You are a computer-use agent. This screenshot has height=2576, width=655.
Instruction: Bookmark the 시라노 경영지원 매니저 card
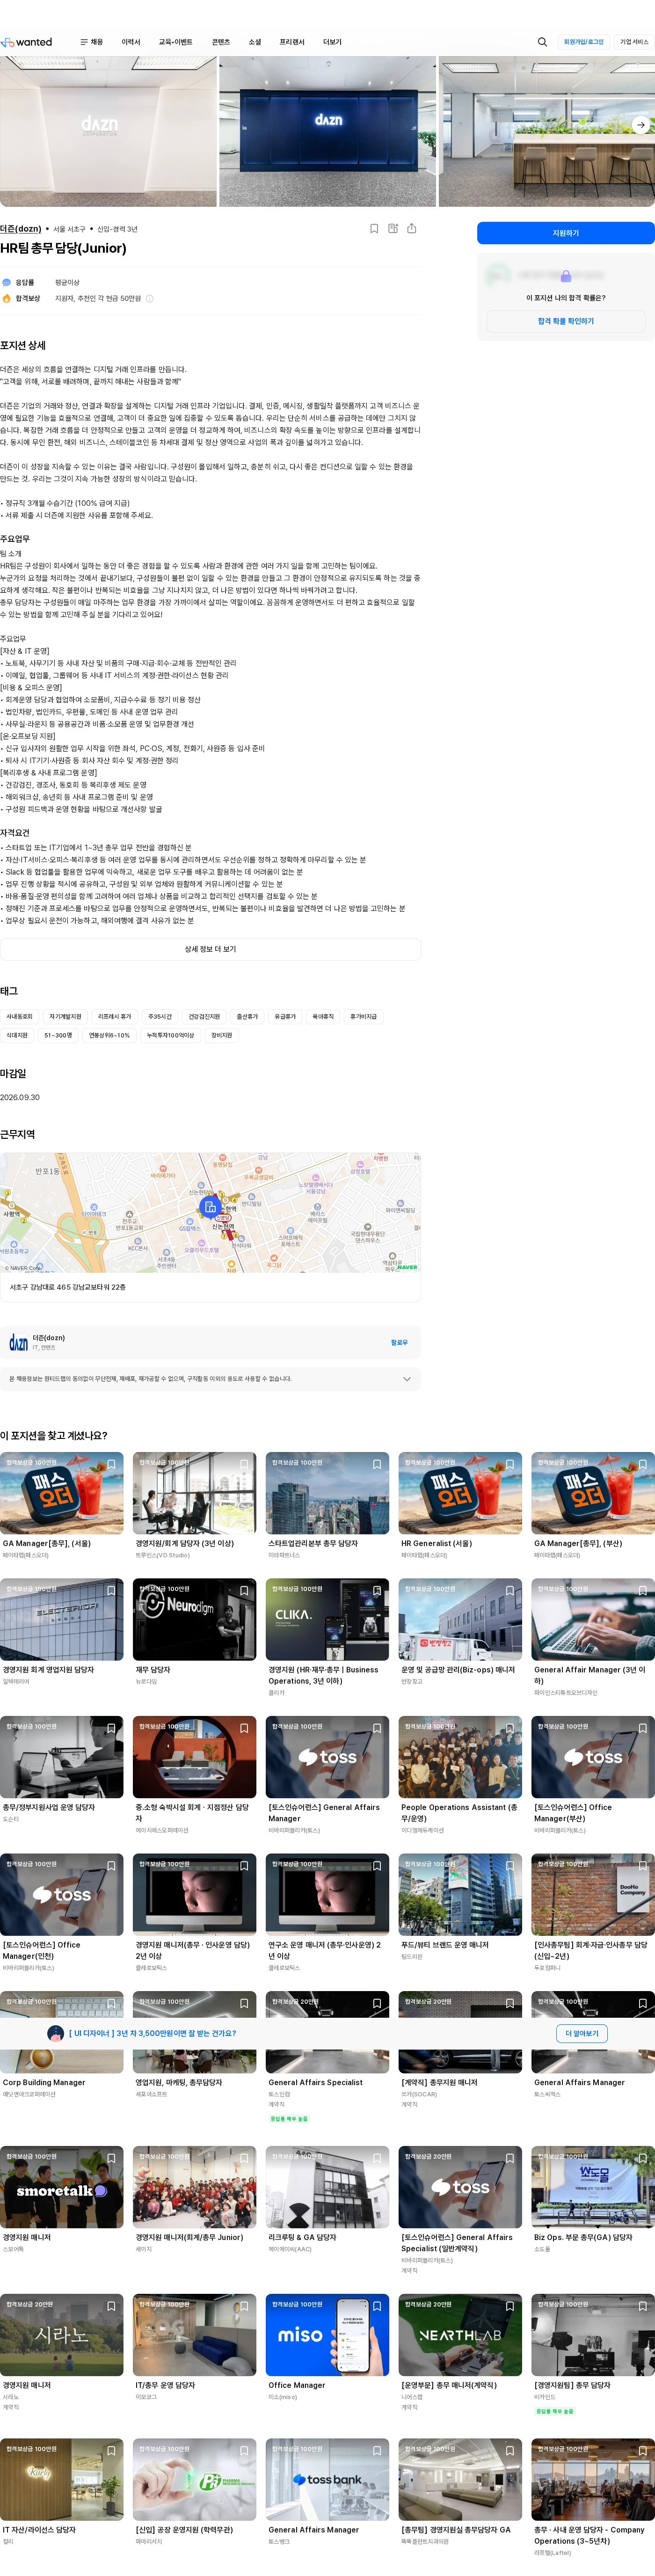[111, 2306]
